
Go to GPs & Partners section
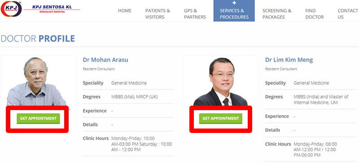click(x=195, y=14)
